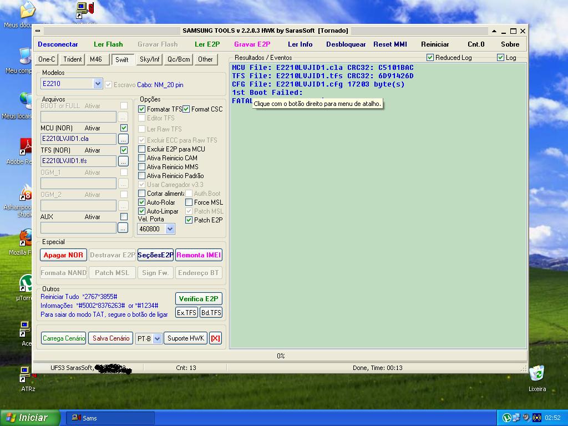Viewport: 568px width, 426px height.
Task: Enable Ativa Reinicio Padrão option
Action: click(x=141, y=176)
